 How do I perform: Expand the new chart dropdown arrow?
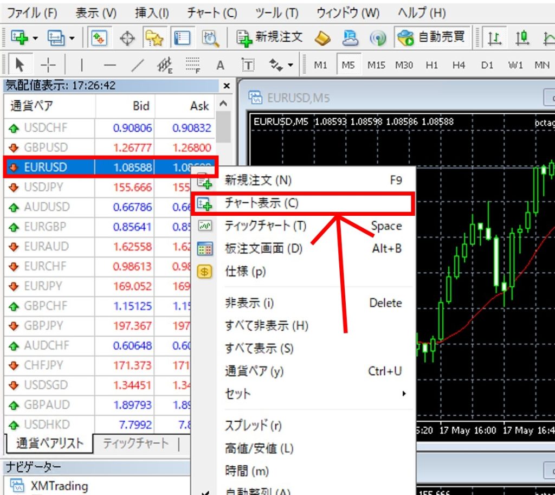(35, 38)
